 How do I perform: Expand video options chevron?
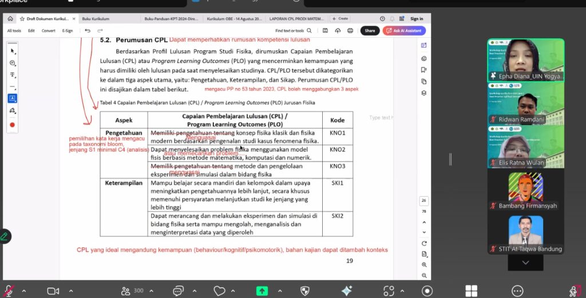pos(71,291)
